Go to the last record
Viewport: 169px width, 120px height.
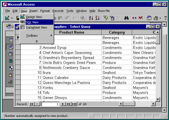click(x=68, y=104)
